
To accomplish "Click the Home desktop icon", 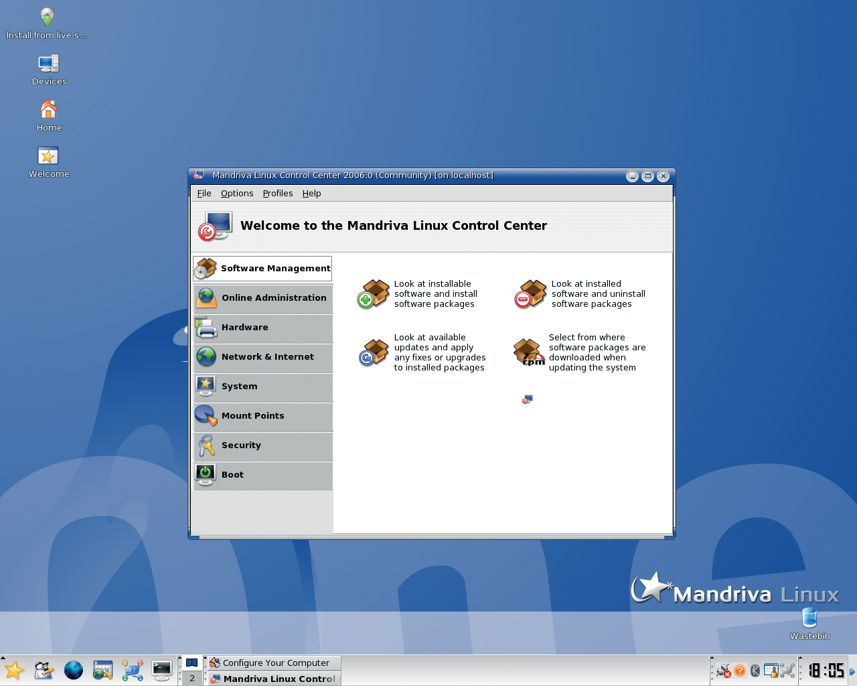I will (49, 117).
